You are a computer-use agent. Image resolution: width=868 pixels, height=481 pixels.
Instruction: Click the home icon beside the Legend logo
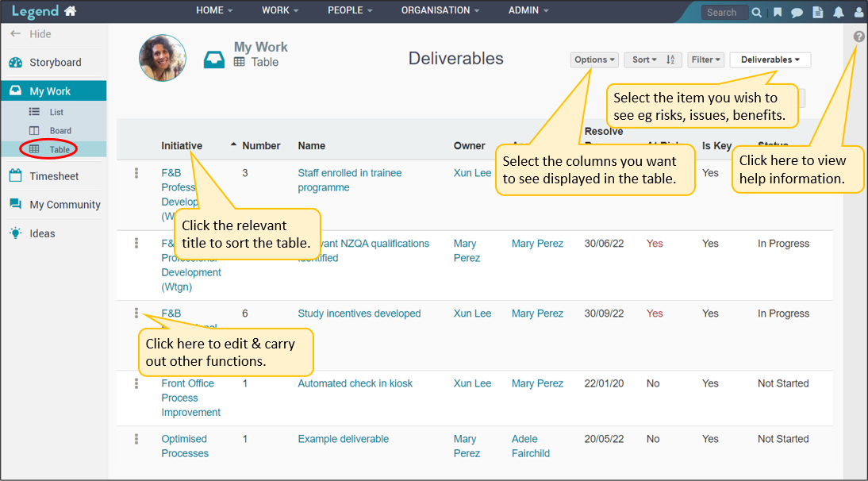tap(71, 11)
